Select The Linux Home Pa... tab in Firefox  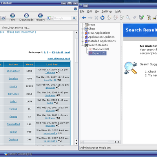pyautogui.click(x=15, y=27)
